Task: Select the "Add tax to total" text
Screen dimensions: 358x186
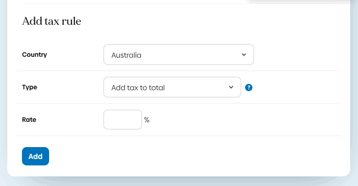Action: 138,88
